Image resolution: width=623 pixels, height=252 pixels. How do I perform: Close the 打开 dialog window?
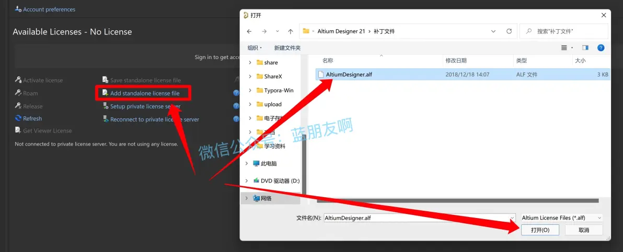tap(604, 15)
